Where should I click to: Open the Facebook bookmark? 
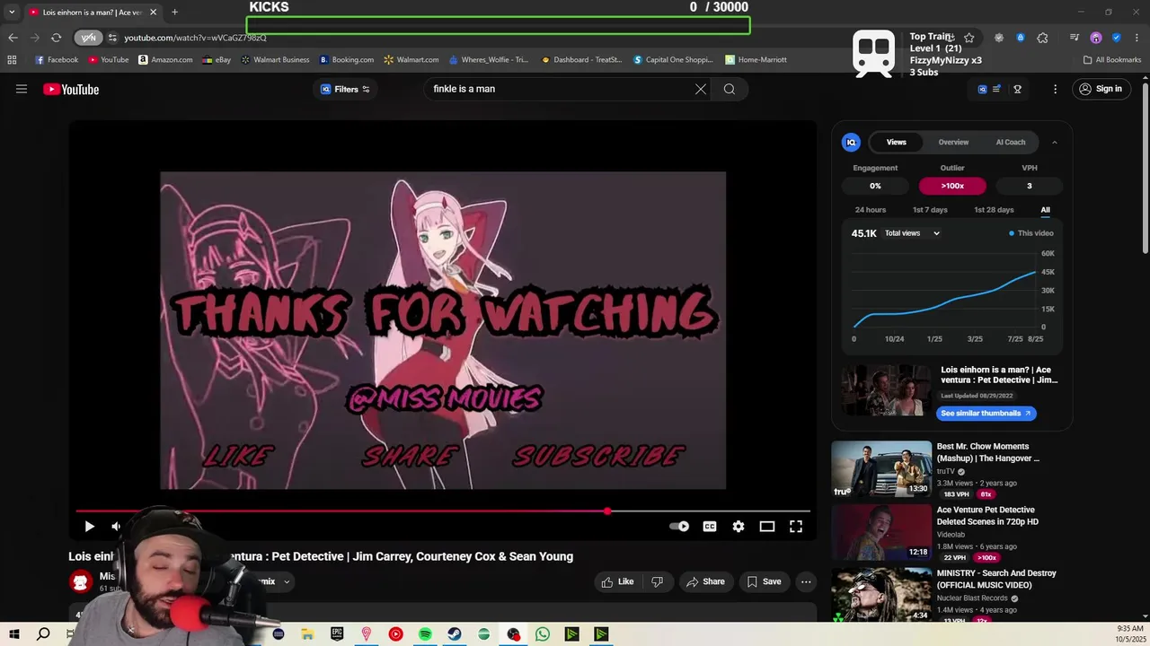click(x=57, y=60)
